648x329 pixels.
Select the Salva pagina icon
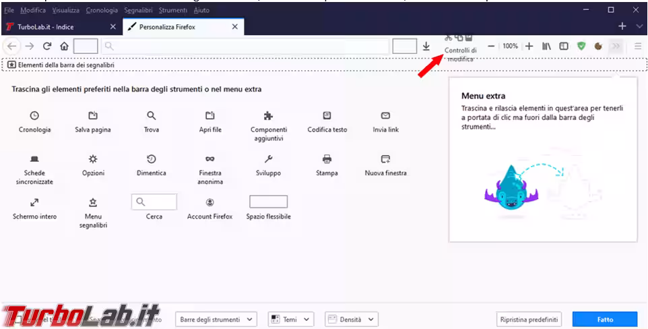(93, 115)
